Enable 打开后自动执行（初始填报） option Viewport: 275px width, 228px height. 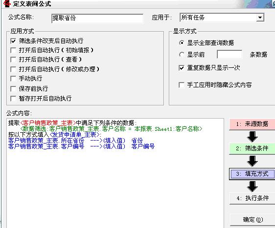pos(13,50)
